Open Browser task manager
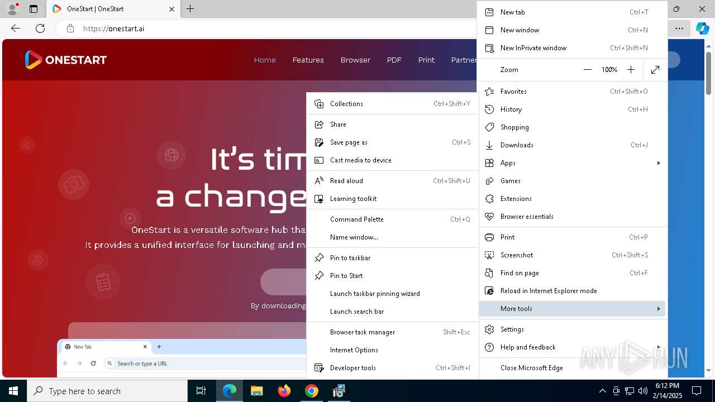Viewport: 715px width, 402px height. pyautogui.click(x=392, y=332)
